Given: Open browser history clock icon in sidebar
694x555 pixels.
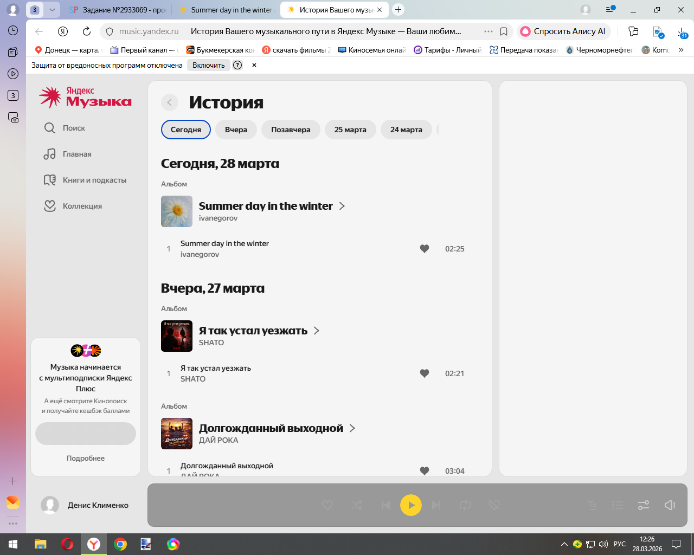Looking at the screenshot, I should [13, 30].
